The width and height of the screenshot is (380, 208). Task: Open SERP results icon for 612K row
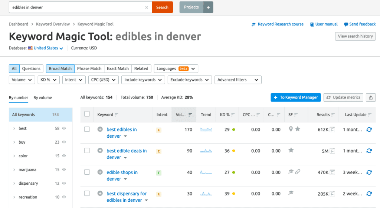click(332, 130)
